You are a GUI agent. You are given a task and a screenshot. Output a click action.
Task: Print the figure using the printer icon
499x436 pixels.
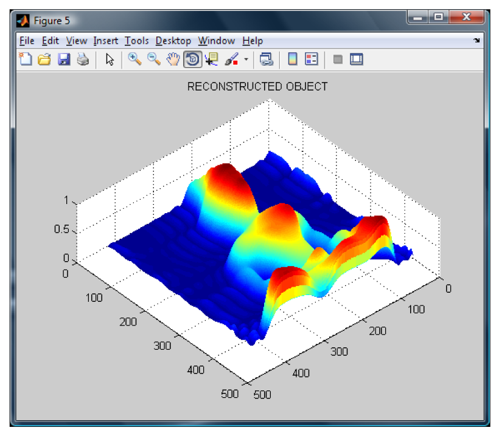(82, 60)
